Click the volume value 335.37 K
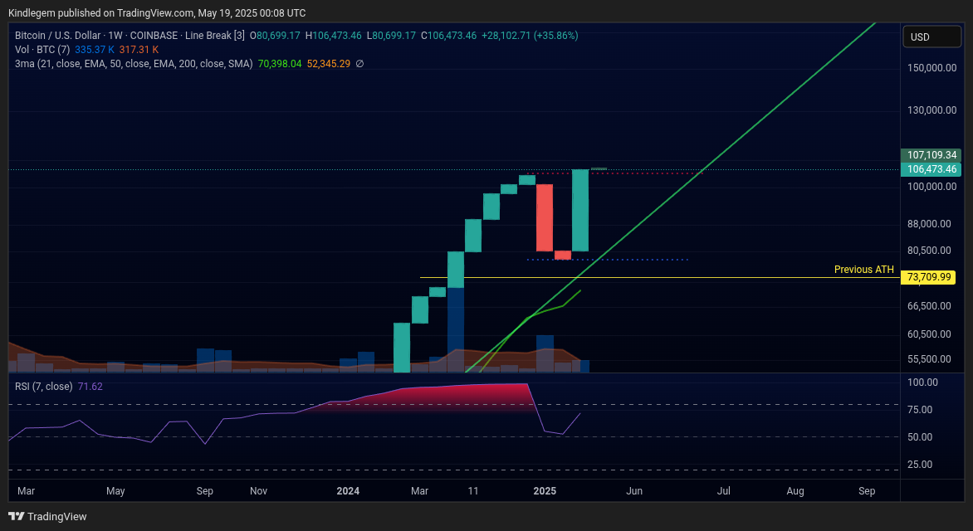 tap(95, 49)
